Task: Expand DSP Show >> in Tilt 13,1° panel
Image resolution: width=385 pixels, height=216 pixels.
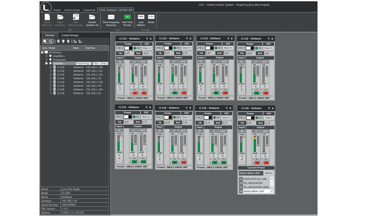Action: tap(226, 118)
